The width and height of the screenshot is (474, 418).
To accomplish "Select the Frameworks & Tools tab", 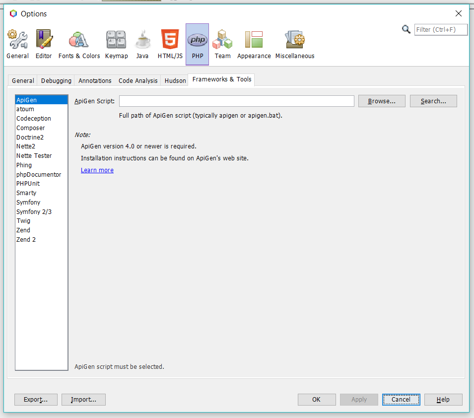I will click(x=221, y=79).
